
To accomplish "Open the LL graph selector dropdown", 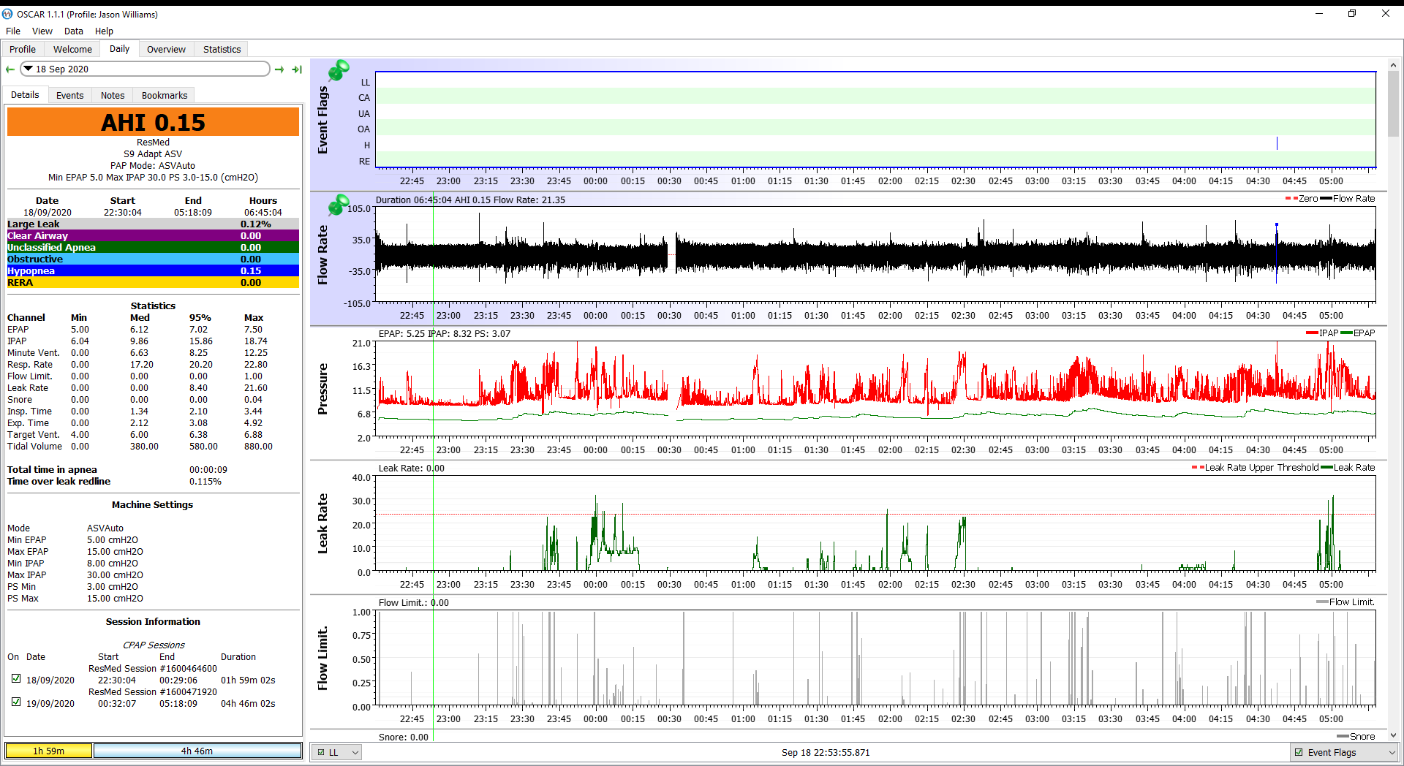I will click(x=336, y=752).
